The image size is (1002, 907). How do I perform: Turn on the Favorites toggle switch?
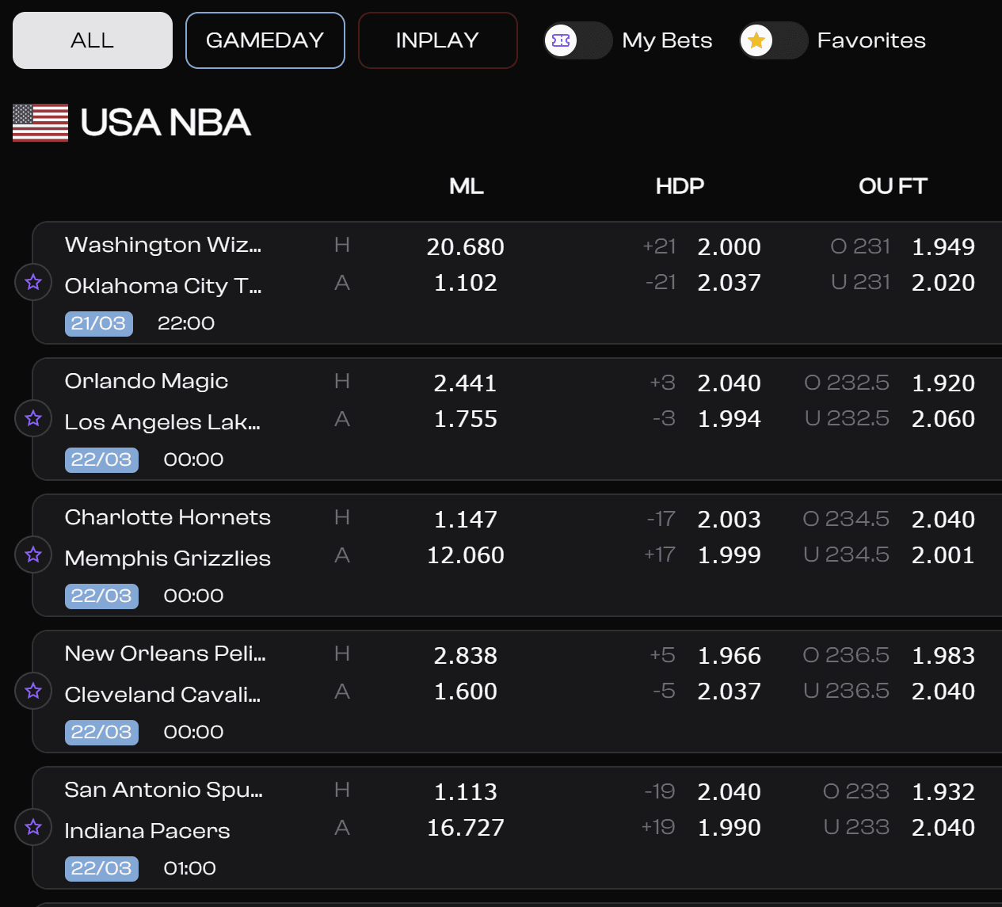pyautogui.click(x=774, y=40)
